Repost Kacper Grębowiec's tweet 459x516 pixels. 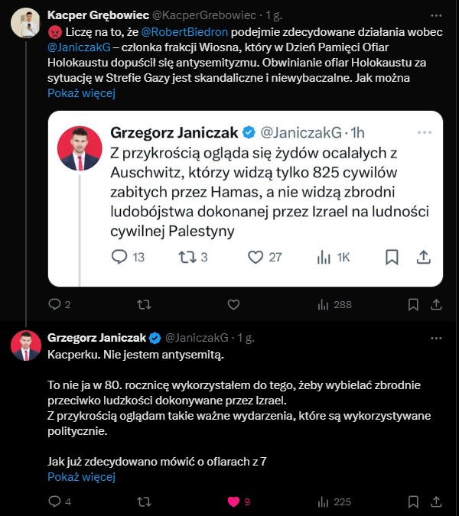tap(143, 304)
